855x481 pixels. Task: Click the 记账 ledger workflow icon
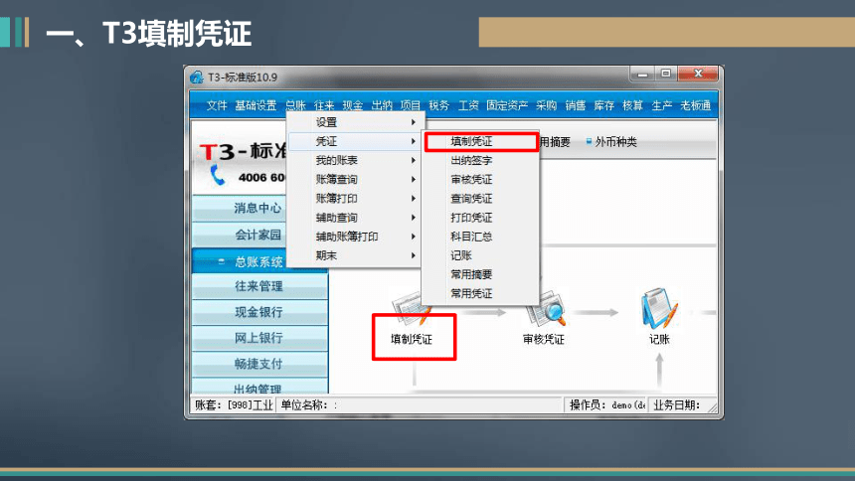[659, 309]
